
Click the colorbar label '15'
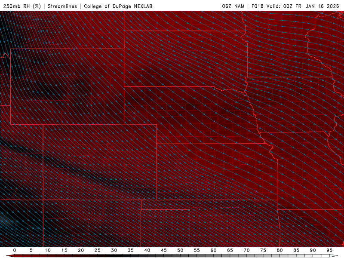(64, 250)
